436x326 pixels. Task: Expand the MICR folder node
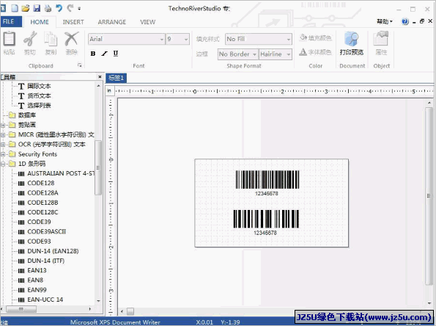click(3, 135)
